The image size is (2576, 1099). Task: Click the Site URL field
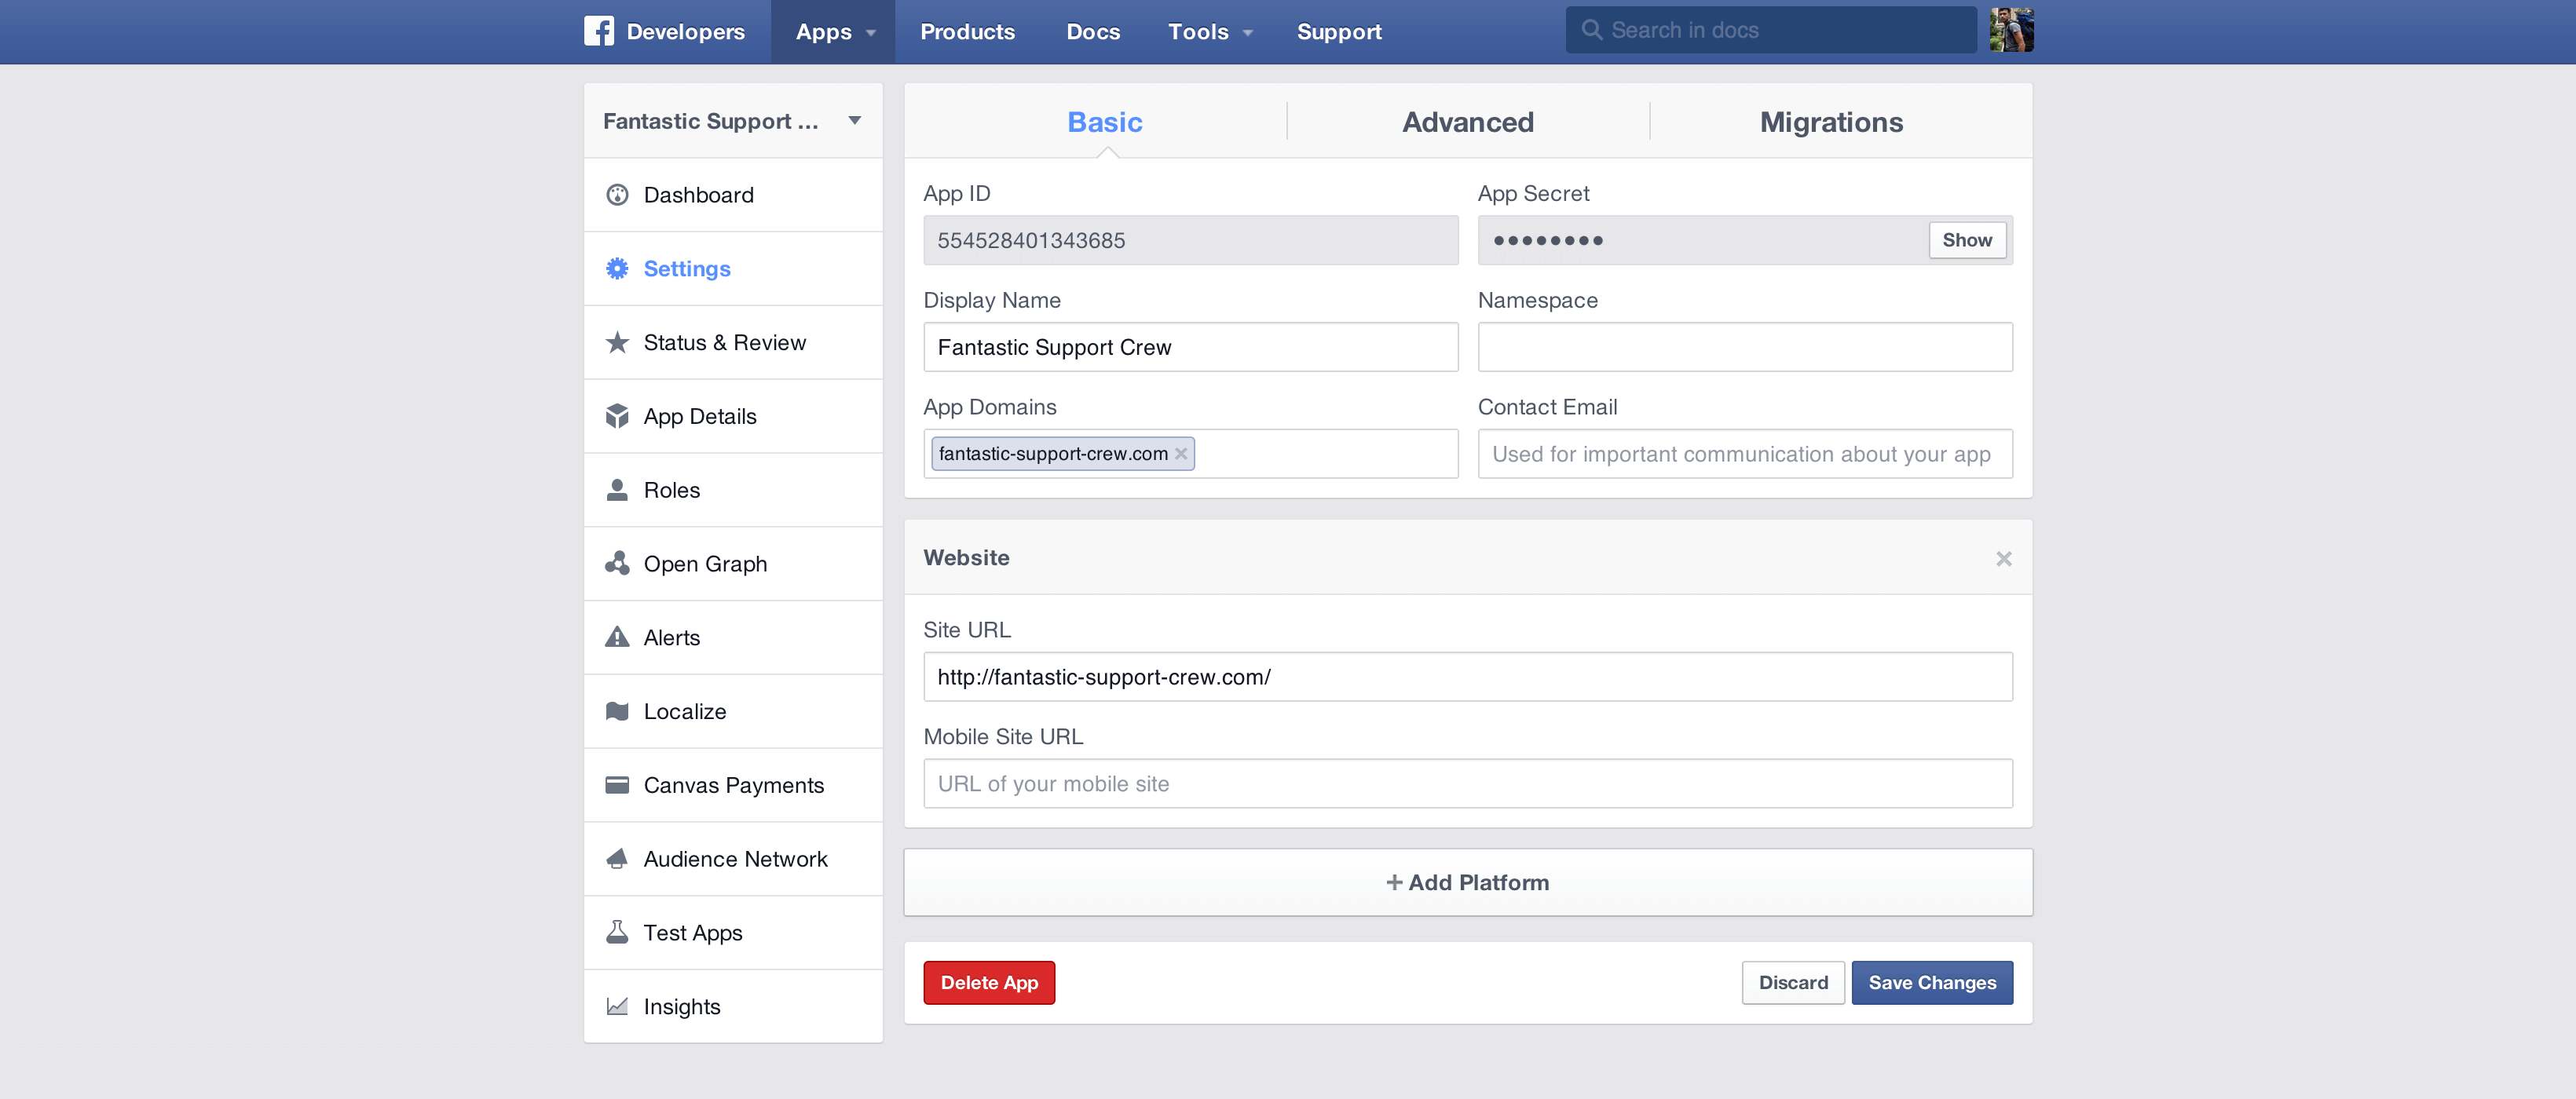[x=1467, y=677]
